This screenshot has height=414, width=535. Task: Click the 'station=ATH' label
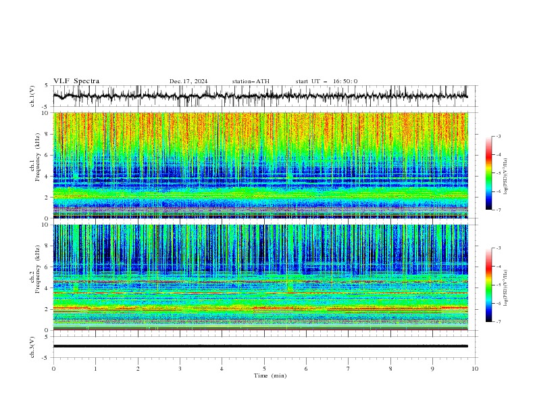pyautogui.click(x=251, y=81)
